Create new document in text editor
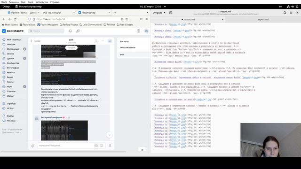The height and width of the screenshot is (169, 301). coord(171,13)
